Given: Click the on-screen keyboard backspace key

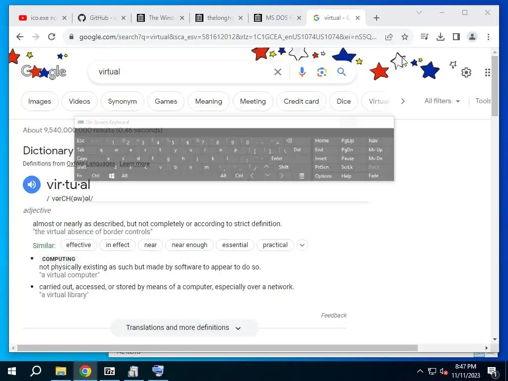Looking at the screenshot, I should 289,141.
